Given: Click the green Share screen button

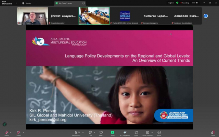Looking at the screenshot, I should click(x=112, y=133).
